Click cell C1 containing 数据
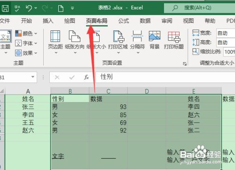This screenshot has width=235, height=170. 108,99
